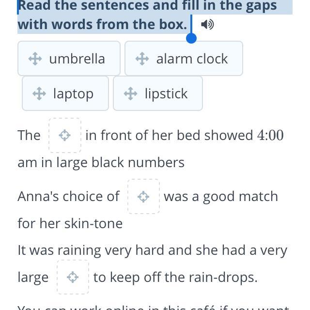Click the "4:00" time text
The width and height of the screenshot is (310, 310).
click(x=270, y=135)
